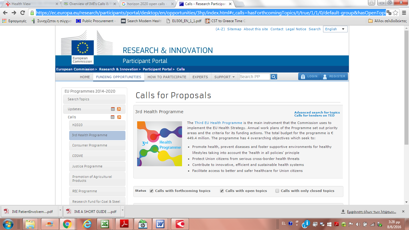Click the Action Center flag icon in the tray
This screenshot has height=230, width=409.
pyautogui.click(x=351, y=224)
